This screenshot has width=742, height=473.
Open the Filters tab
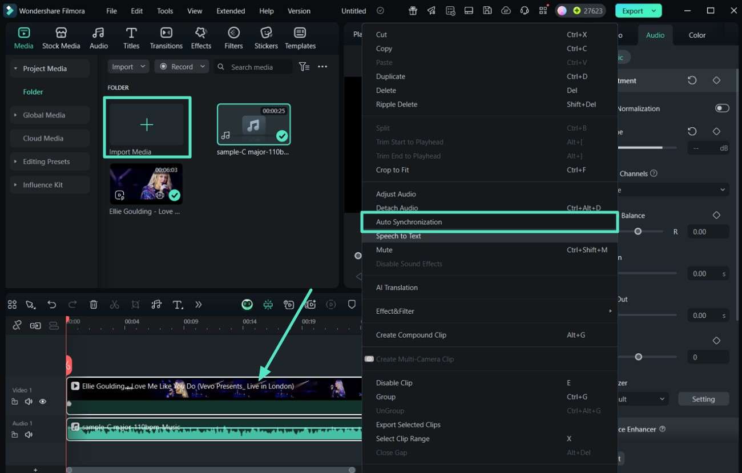(x=233, y=38)
